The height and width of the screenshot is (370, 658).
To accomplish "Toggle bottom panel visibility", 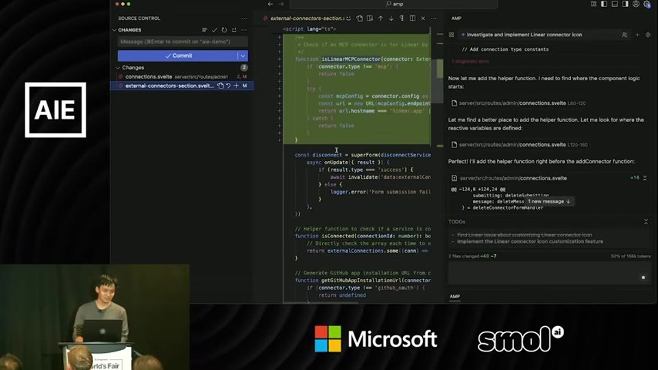I will pyautogui.click(x=615, y=4).
